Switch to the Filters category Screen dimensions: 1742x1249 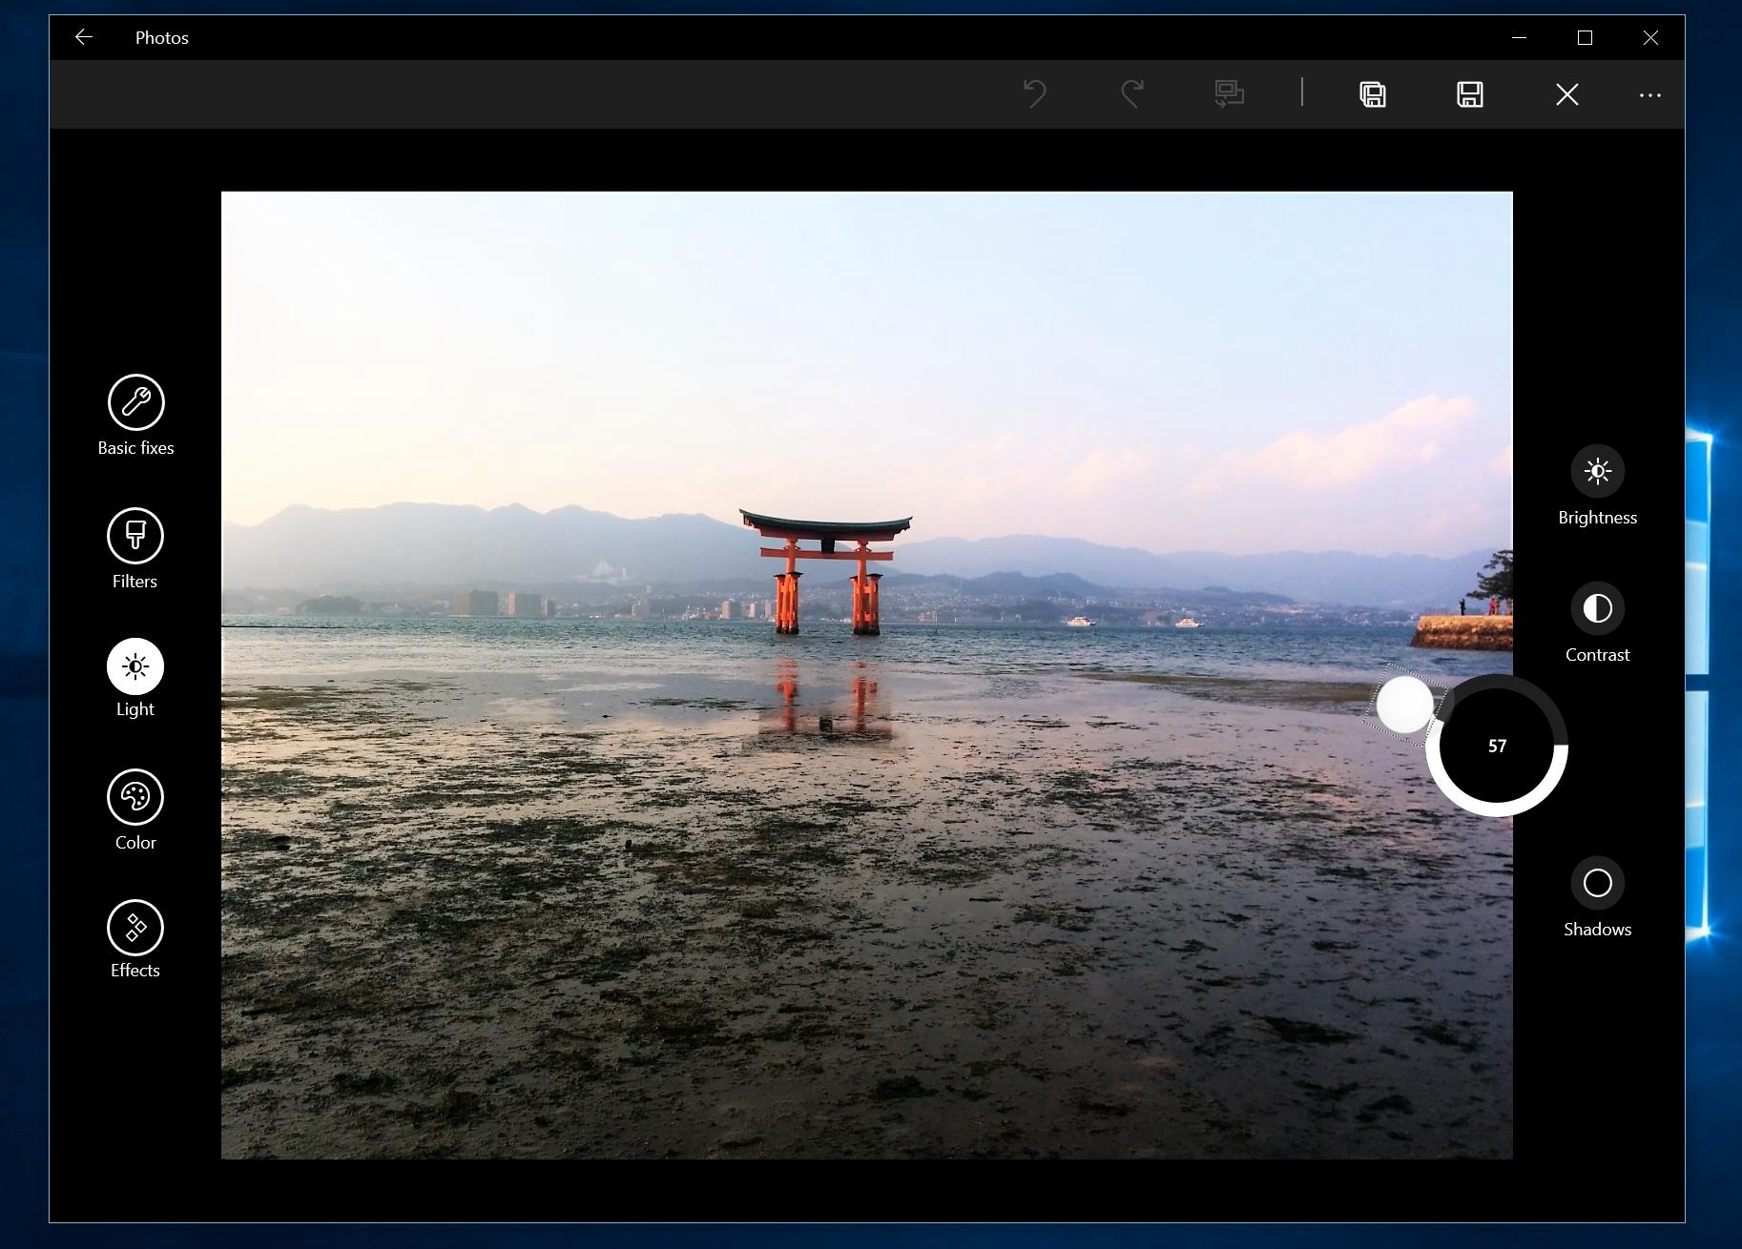coord(135,535)
